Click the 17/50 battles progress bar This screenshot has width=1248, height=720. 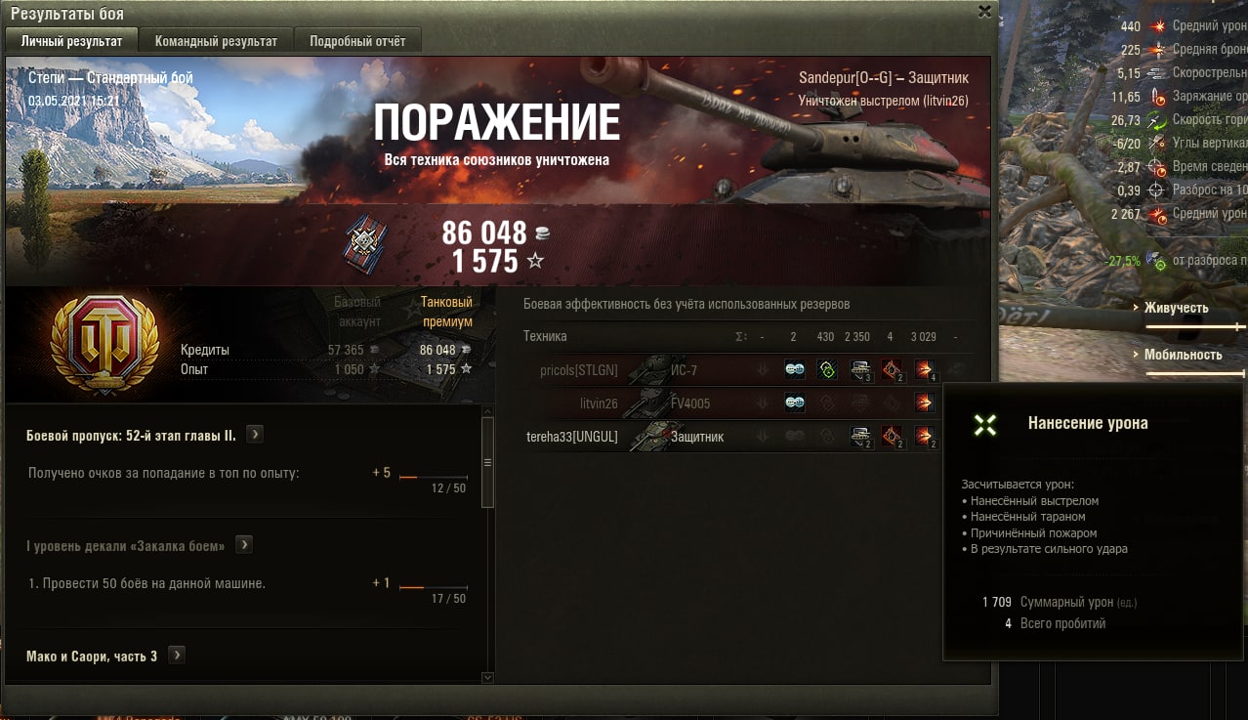(433, 587)
